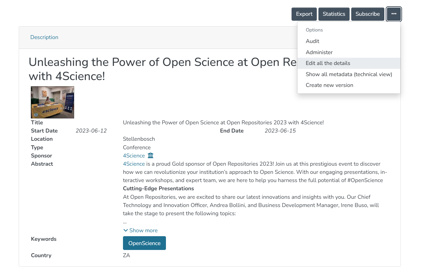
Task: Click the country value ZA
Action: click(127, 256)
